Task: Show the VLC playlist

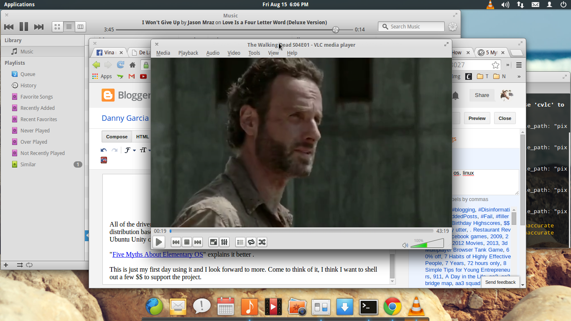Action: tap(240, 242)
